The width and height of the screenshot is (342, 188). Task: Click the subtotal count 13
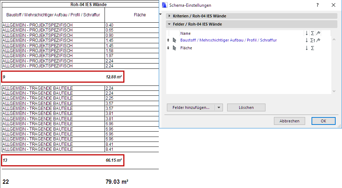[x=5, y=160]
